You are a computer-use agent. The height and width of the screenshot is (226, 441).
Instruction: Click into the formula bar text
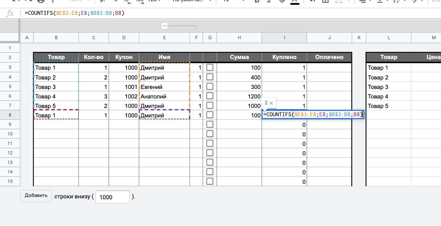[74, 13]
